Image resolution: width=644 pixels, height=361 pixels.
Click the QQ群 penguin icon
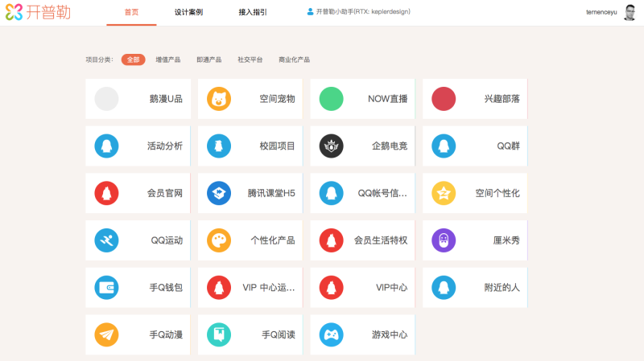[444, 146]
